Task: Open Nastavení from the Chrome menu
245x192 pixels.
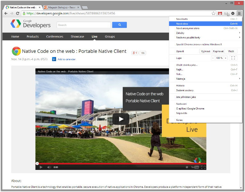Action: point(206,104)
